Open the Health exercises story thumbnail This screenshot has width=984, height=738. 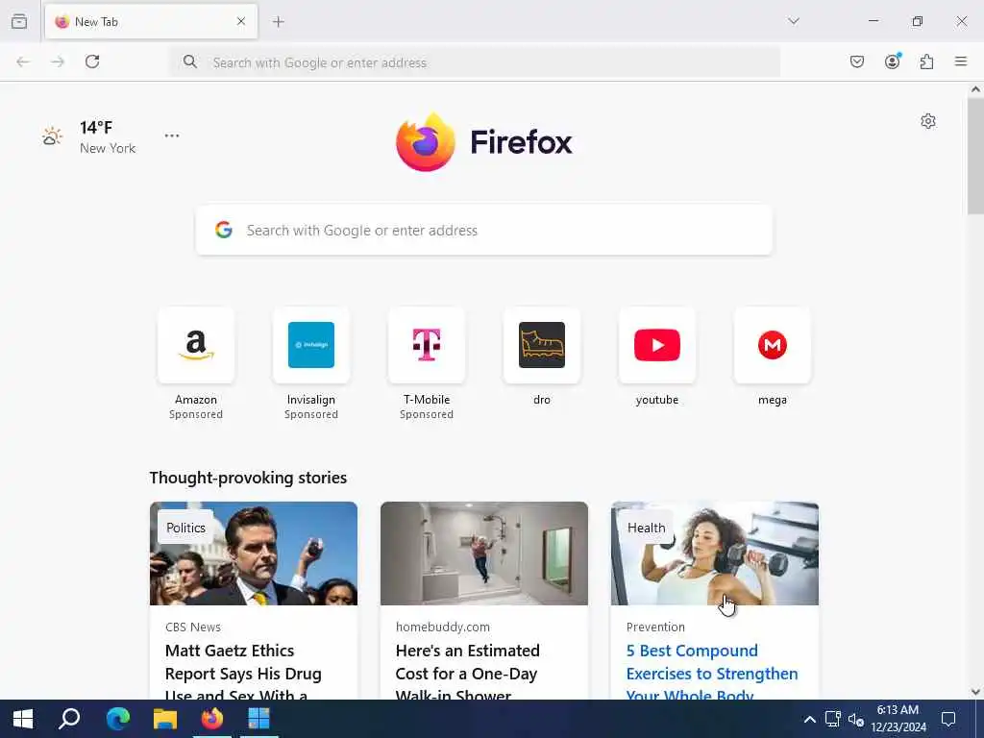(x=715, y=553)
